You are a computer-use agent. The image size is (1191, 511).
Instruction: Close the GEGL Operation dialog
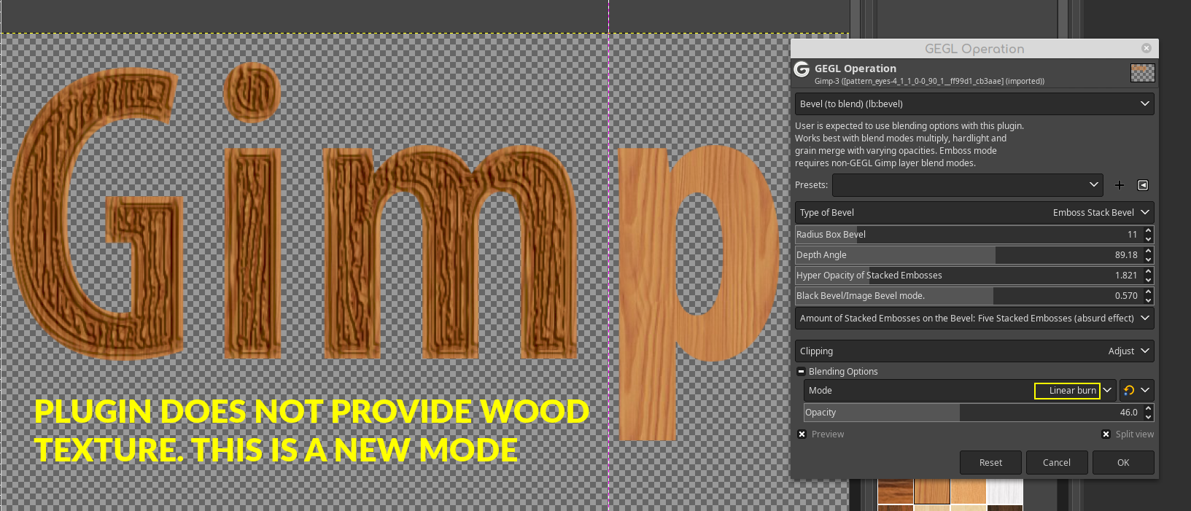pos(1147,48)
